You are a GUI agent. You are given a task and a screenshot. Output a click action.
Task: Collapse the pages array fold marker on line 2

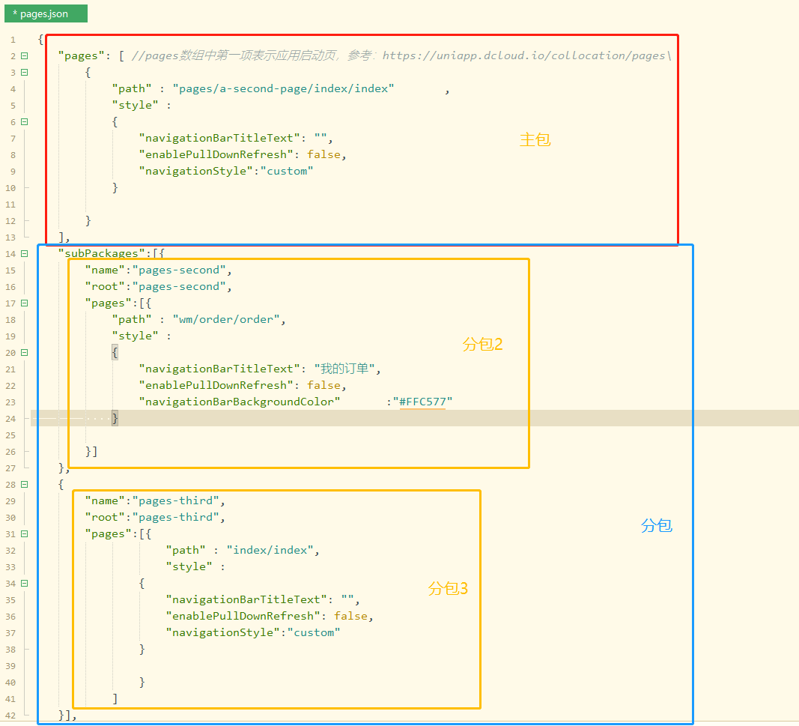(x=23, y=55)
